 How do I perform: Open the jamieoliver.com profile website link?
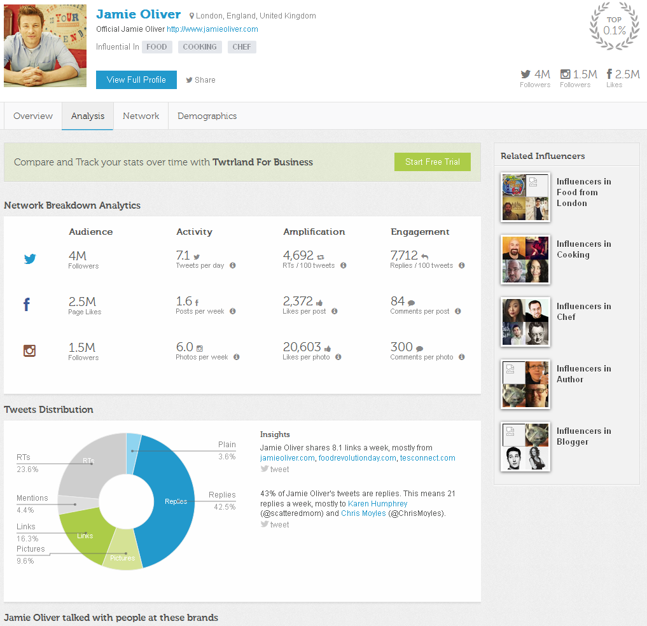point(212,29)
